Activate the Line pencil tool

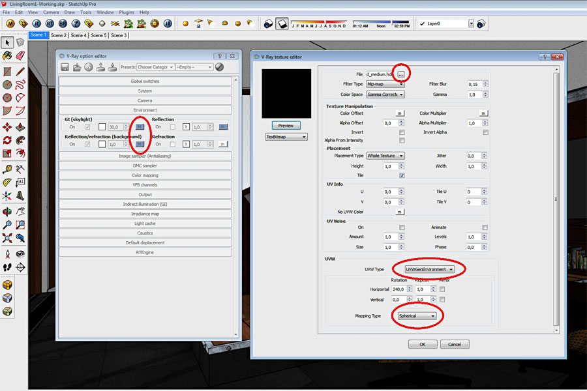20,72
